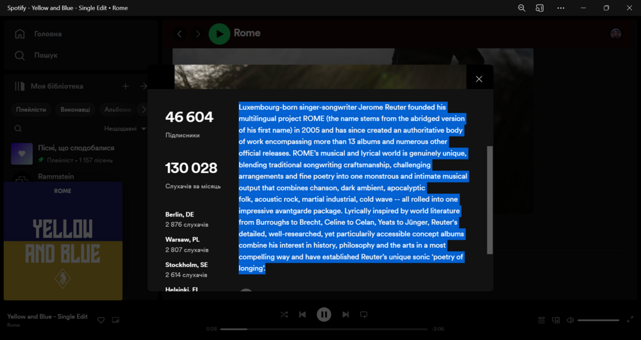Screen dimensions: 641x340
Task: Click Warsaw, PL listener location
Action: (182, 239)
